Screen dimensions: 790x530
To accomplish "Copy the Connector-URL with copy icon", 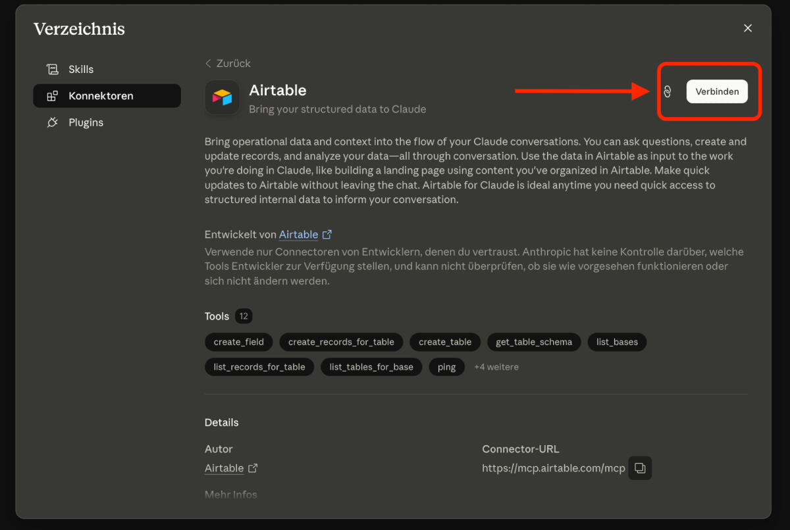I will pos(640,468).
